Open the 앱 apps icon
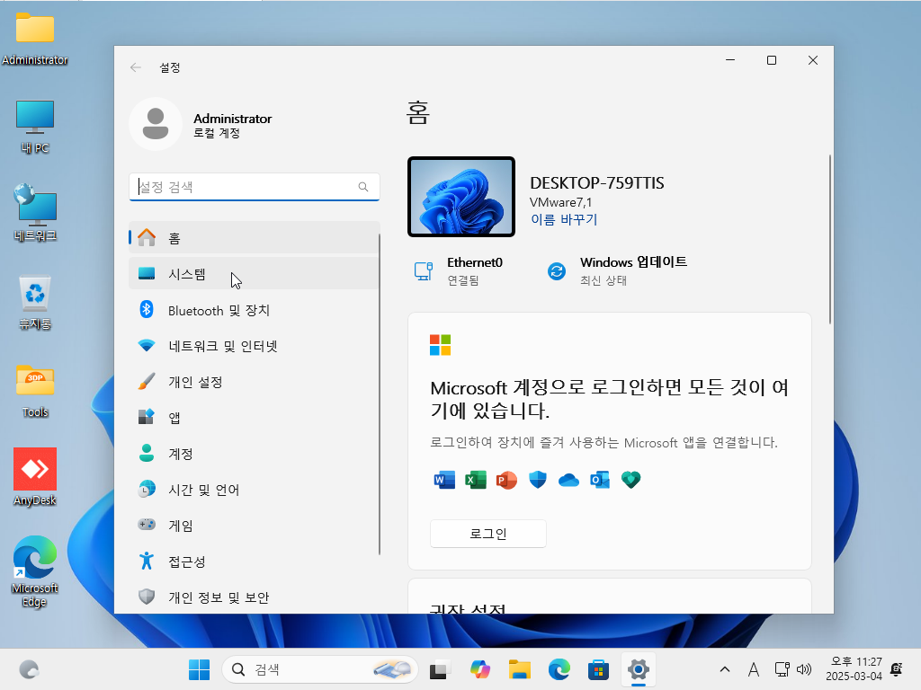 (x=147, y=417)
